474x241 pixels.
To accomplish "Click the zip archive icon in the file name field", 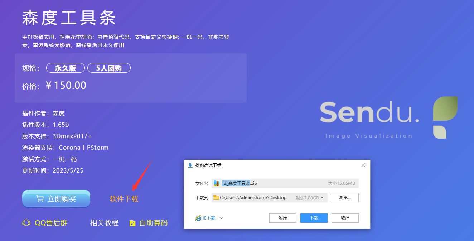I will (216, 183).
